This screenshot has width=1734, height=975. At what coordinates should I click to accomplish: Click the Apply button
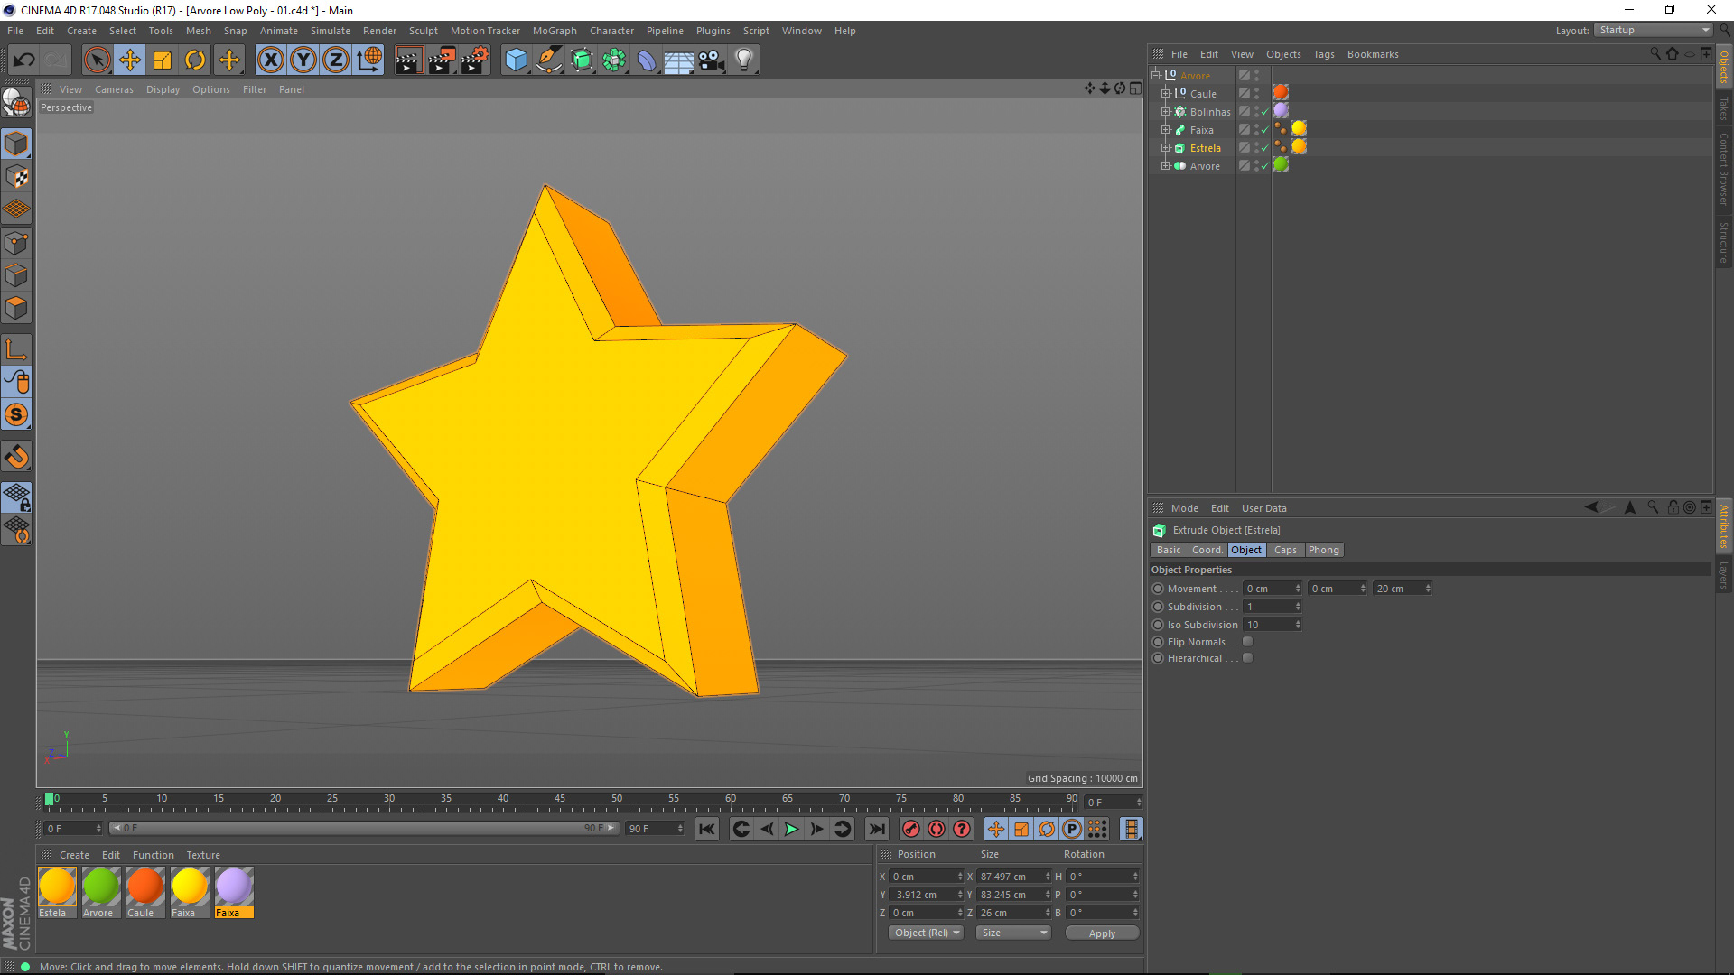1101,933
